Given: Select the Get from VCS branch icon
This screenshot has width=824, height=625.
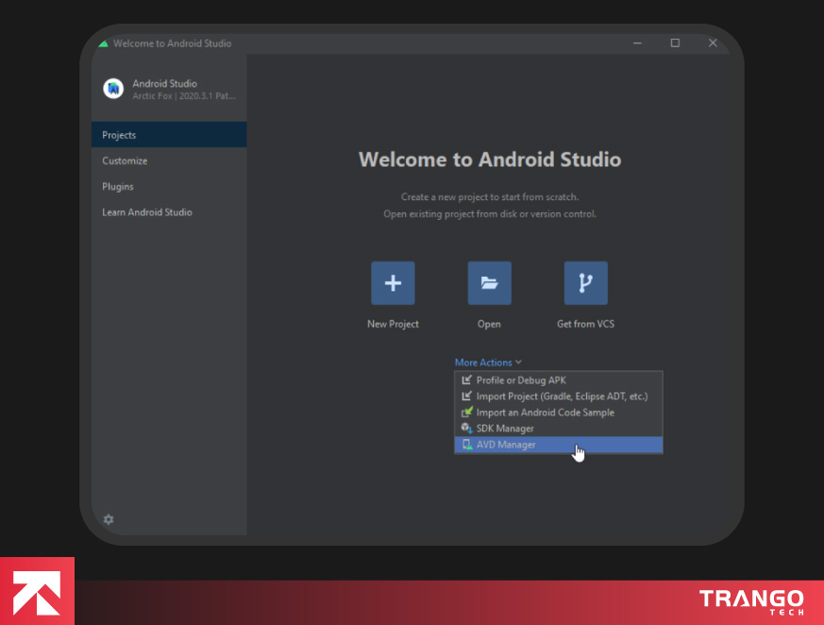Looking at the screenshot, I should pos(585,282).
